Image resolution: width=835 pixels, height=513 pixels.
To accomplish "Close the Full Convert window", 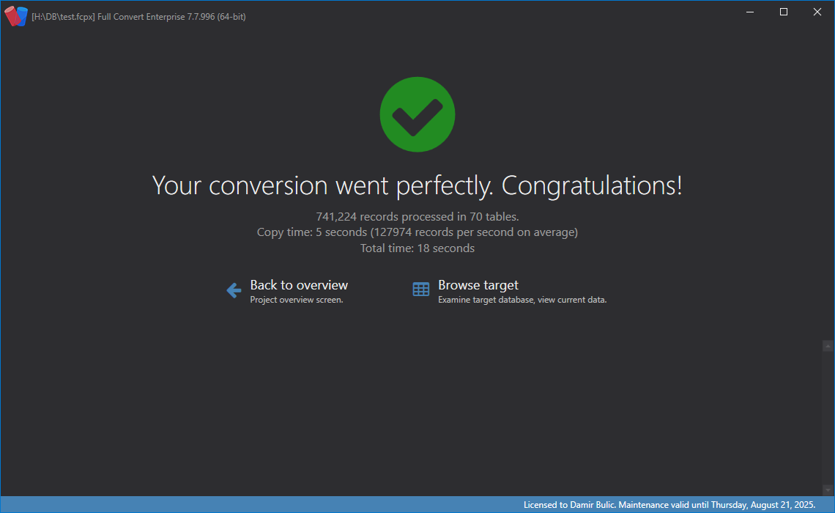I will (817, 12).
